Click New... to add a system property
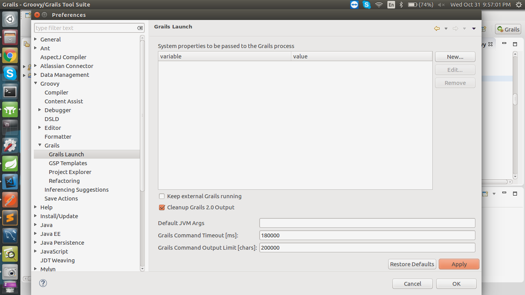This screenshot has height=295, width=525. pos(455,57)
